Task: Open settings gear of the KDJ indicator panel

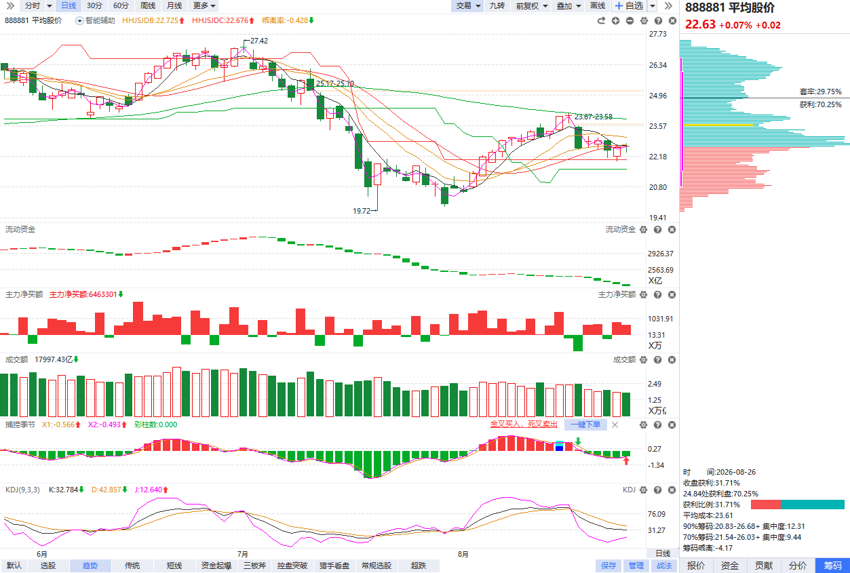Action: [644, 490]
